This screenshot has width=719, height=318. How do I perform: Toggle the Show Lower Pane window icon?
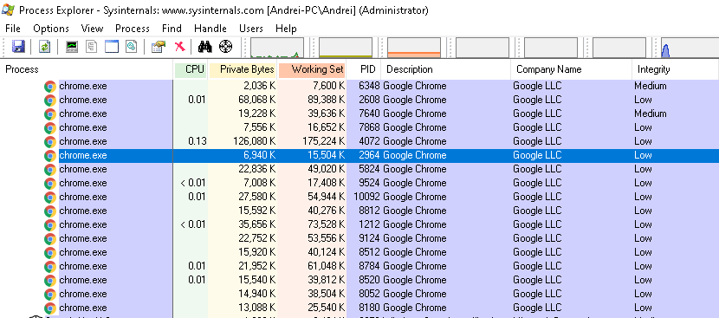112,46
